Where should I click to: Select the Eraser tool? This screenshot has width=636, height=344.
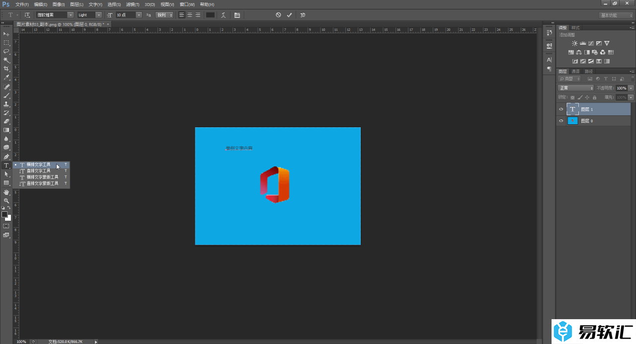click(6, 121)
